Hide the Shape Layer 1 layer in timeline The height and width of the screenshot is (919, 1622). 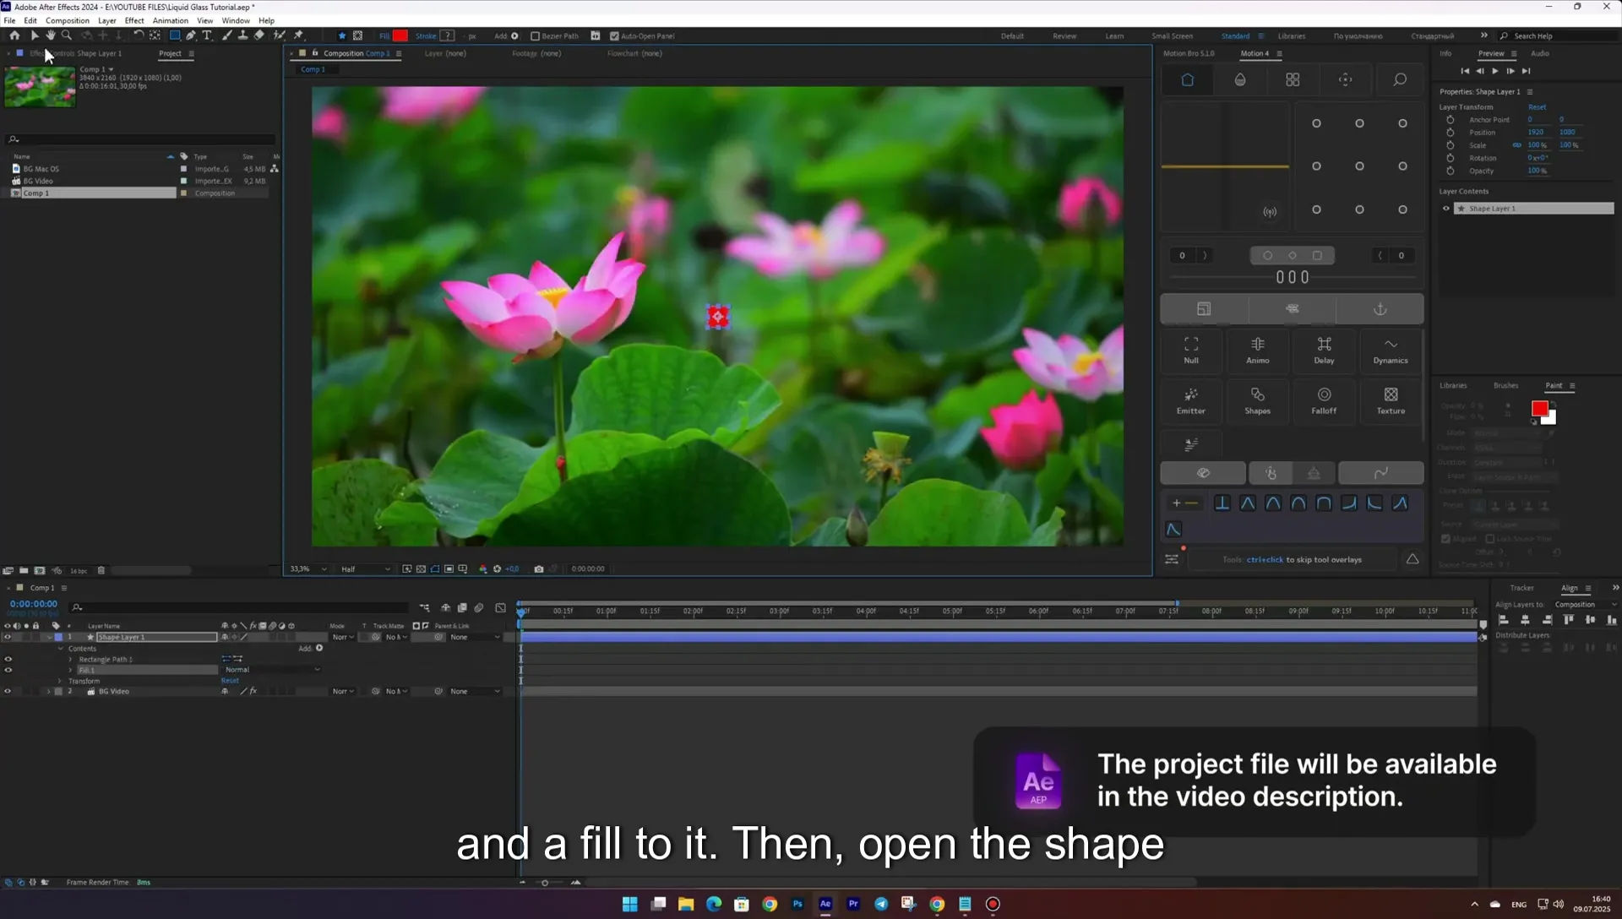[8, 637]
